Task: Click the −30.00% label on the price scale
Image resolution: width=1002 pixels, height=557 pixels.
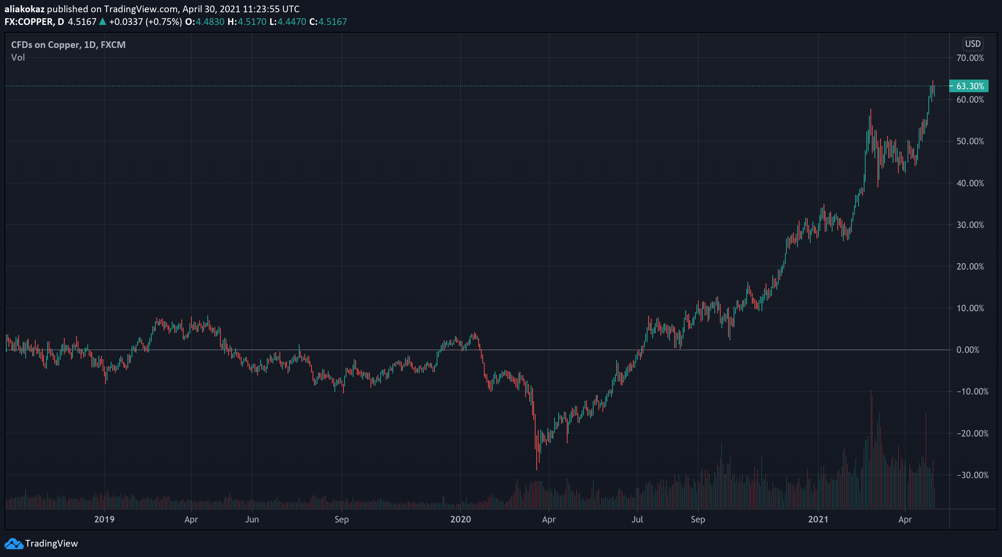Action: pos(972,475)
